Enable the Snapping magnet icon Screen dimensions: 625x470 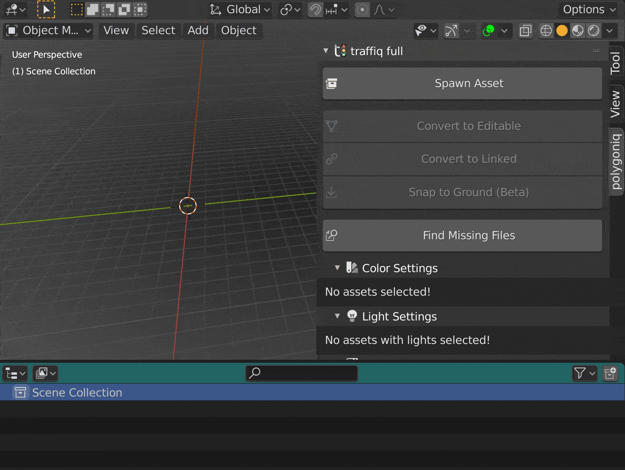(x=315, y=9)
